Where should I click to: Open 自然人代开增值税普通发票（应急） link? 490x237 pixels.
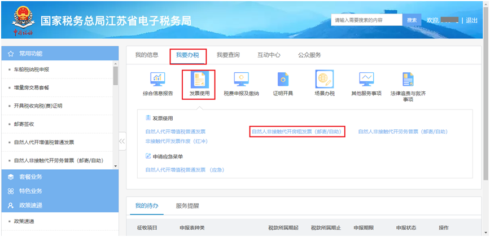tap(185, 170)
